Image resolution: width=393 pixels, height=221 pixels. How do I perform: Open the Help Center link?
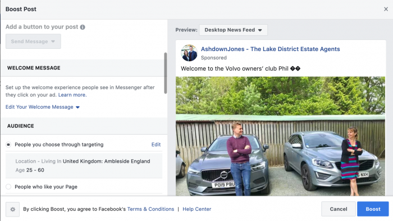coord(196,209)
